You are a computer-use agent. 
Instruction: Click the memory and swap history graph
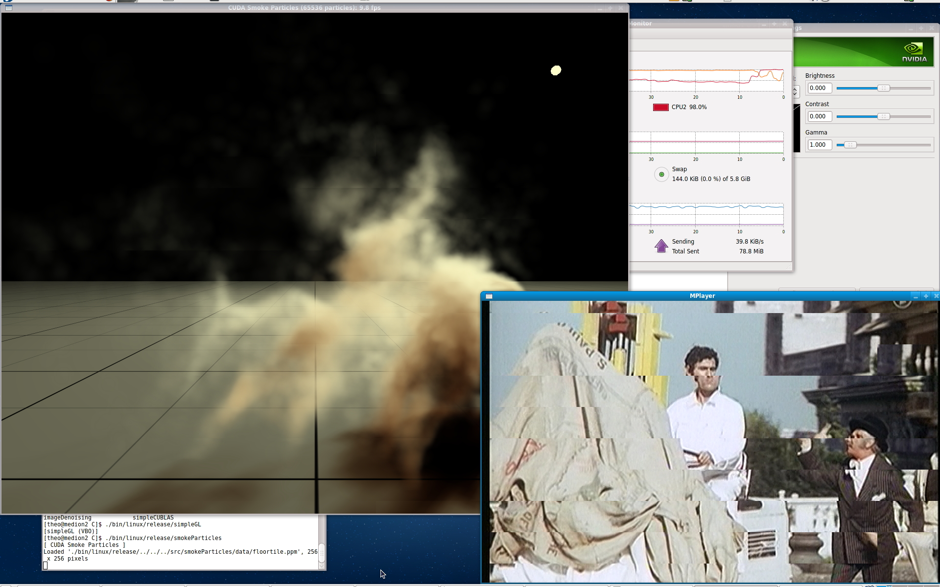coord(706,143)
